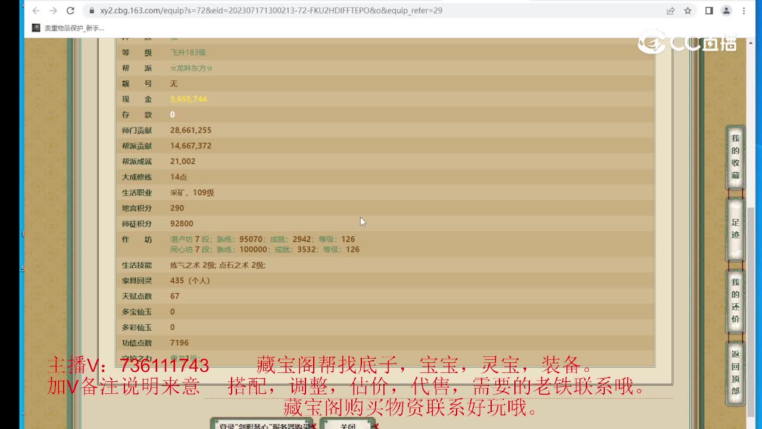Open the browser side panel icon
The width and height of the screenshot is (762, 429).
click(x=708, y=10)
